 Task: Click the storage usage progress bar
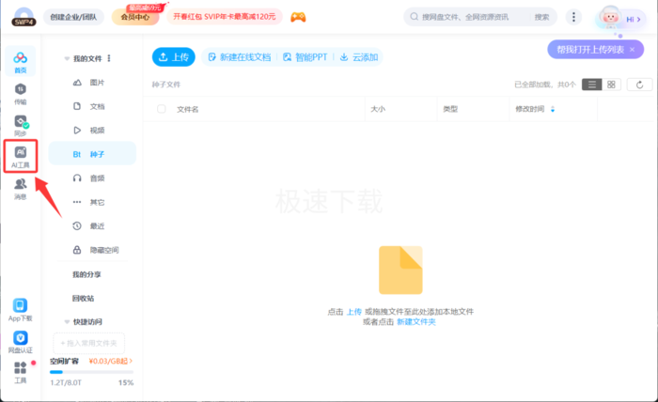tap(91, 372)
